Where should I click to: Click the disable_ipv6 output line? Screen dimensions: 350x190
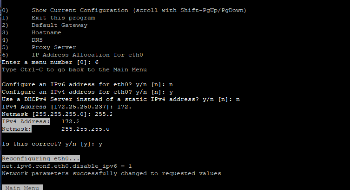pyautogui.click(x=67, y=166)
